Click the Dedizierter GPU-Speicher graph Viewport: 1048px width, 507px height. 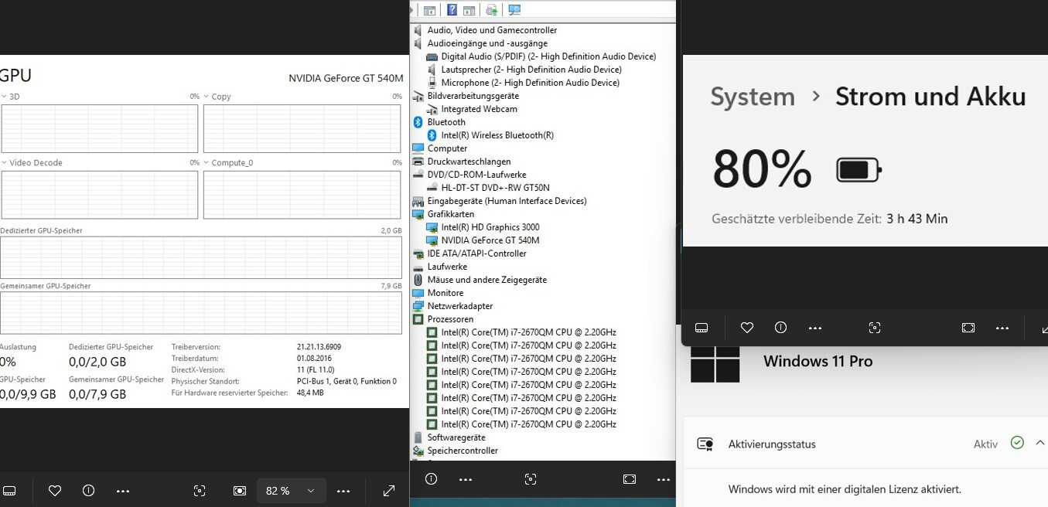(x=201, y=257)
